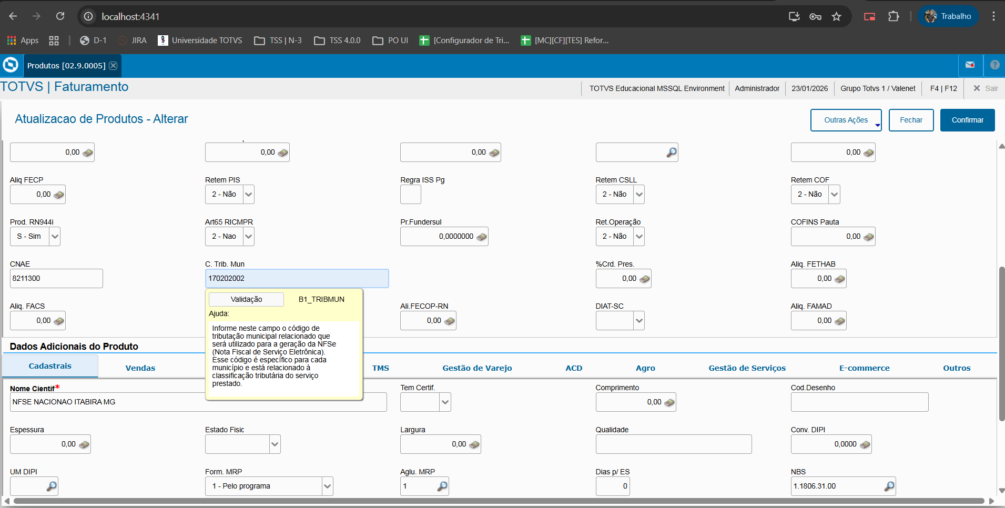
Task: Open the mail notification icon in blue bar
Action: click(970, 65)
